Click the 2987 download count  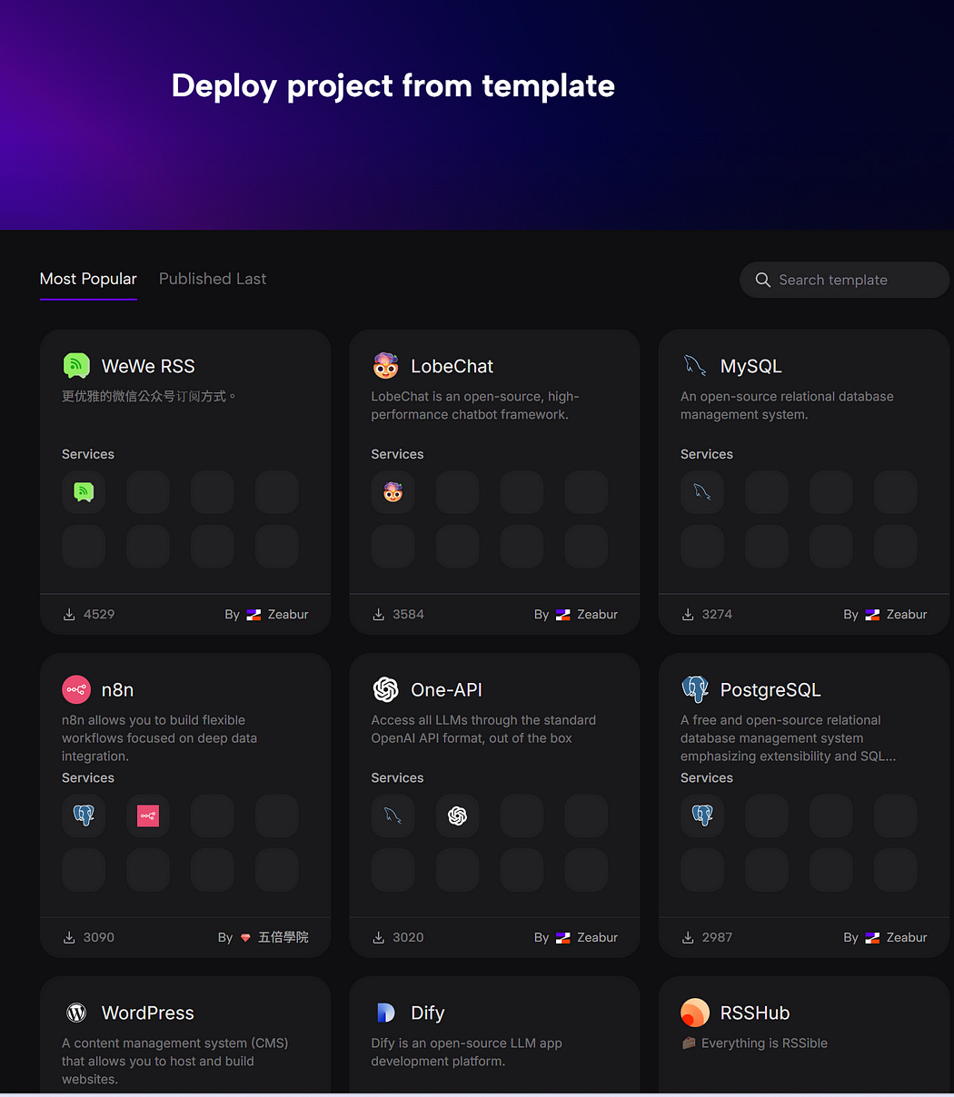coord(717,937)
